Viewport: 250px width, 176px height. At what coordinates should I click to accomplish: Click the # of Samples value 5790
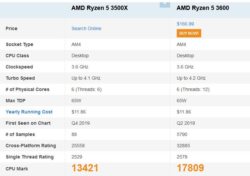click(182, 134)
